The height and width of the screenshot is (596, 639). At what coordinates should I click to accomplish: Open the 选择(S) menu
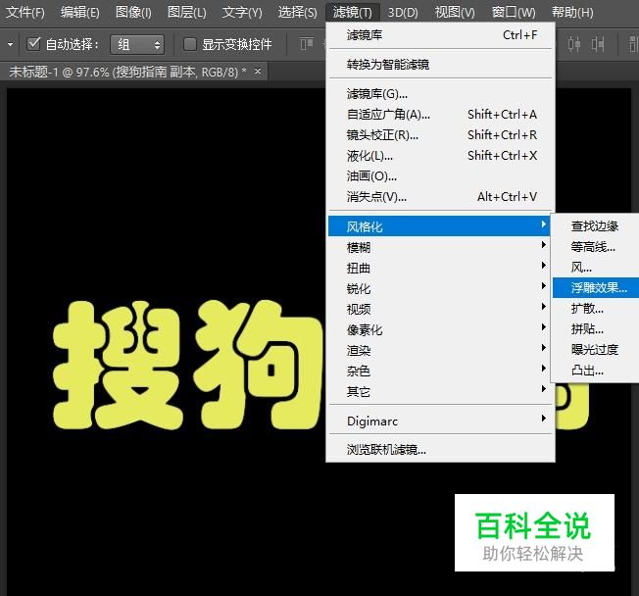pyautogui.click(x=297, y=12)
